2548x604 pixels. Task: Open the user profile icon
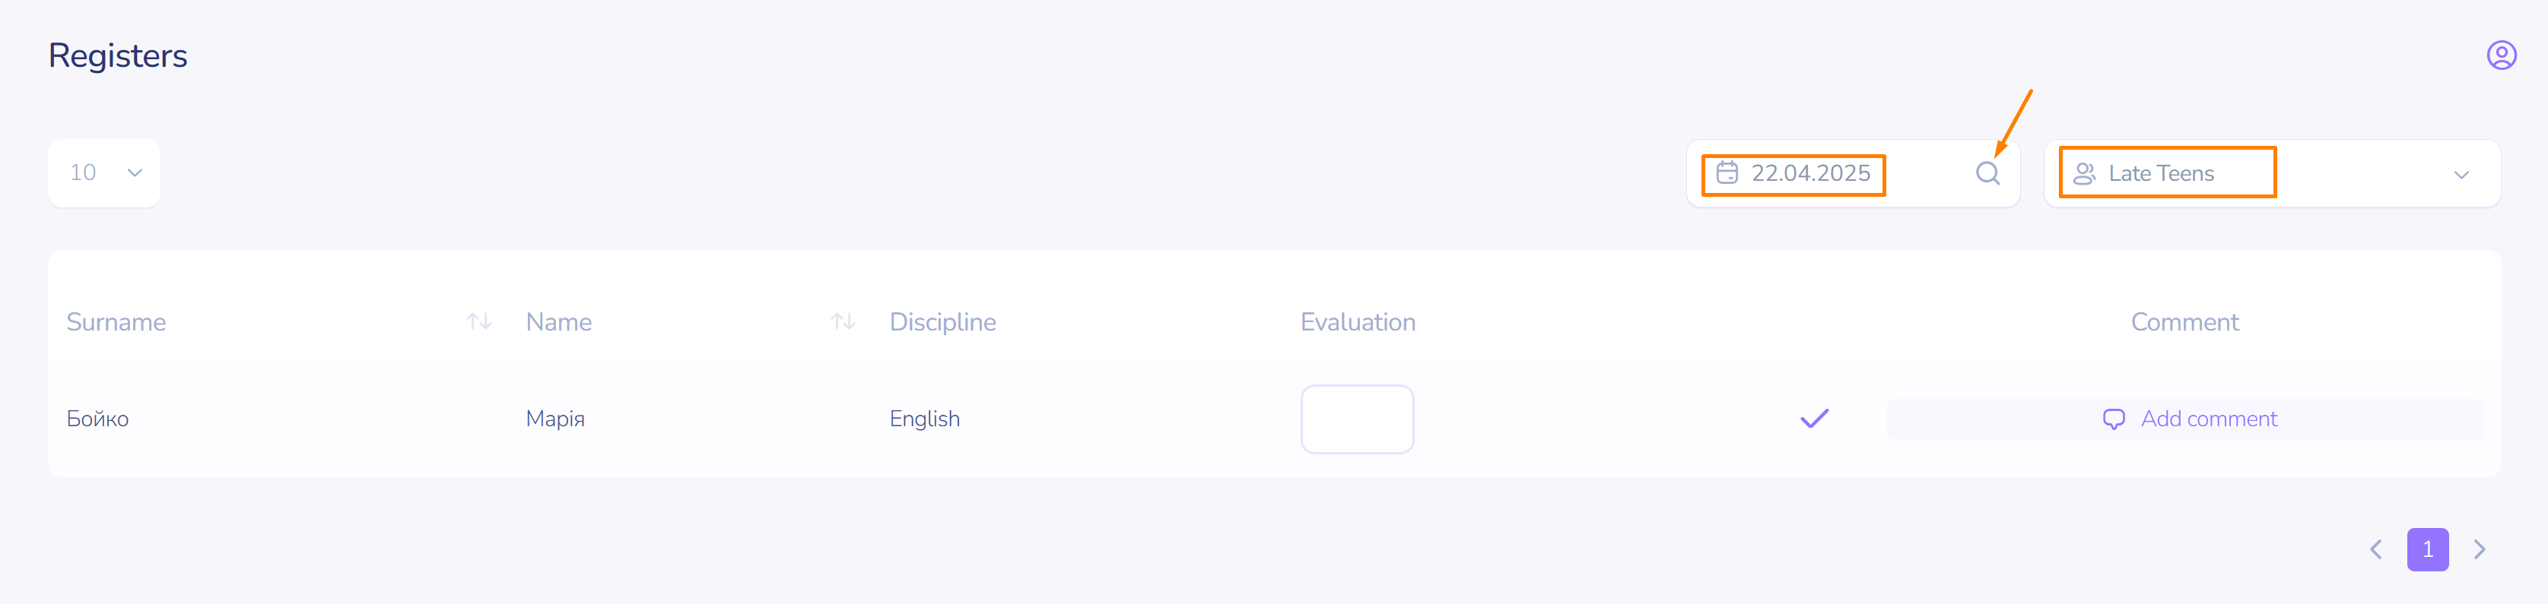(x=2501, y=55)
